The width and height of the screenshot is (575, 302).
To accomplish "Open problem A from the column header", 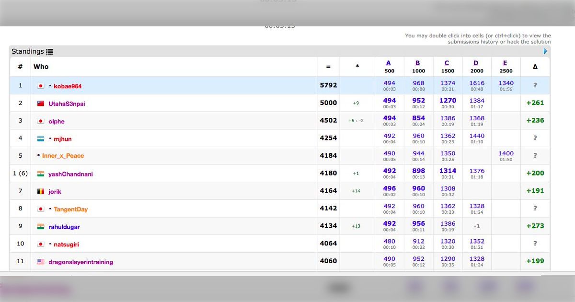I will (x=389, y=63).
